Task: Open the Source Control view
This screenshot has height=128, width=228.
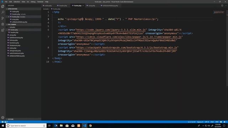Action: pyautogui.click(x=2, y=18)
